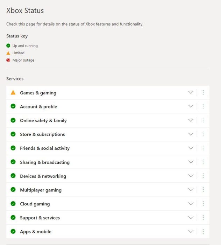Click the Multiplayer gaming label
This screenshot has height=245, width=221.
click(41, 190)
